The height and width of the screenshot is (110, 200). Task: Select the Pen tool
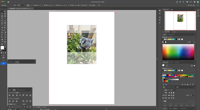2,16
